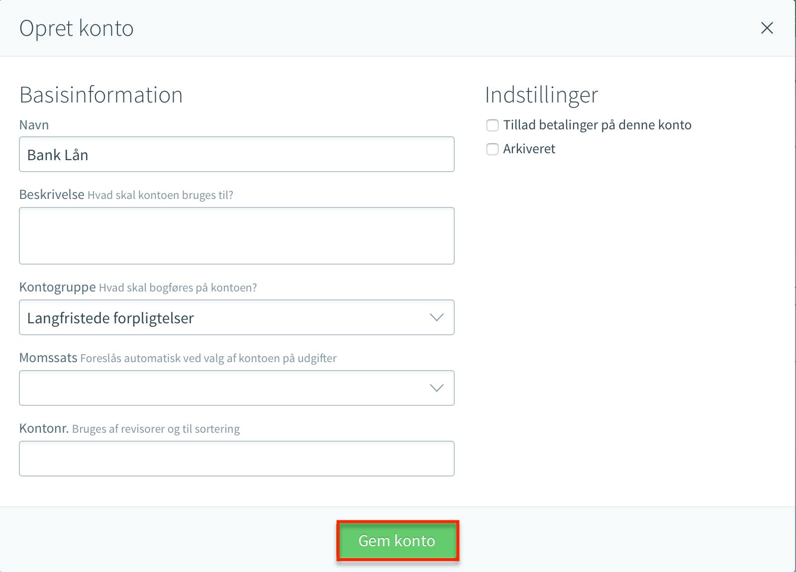Screen dimensions: 796x572
Task: Click the Momssats label text
Action: pos(48,358)
